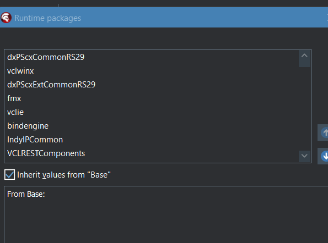Click the blank area above the package list
This screenshot has width=328, height=243.
(x=157, y=38)
